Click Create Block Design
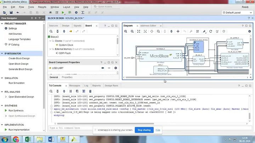Viewport: 255px width, 143px height. [19, 58]
